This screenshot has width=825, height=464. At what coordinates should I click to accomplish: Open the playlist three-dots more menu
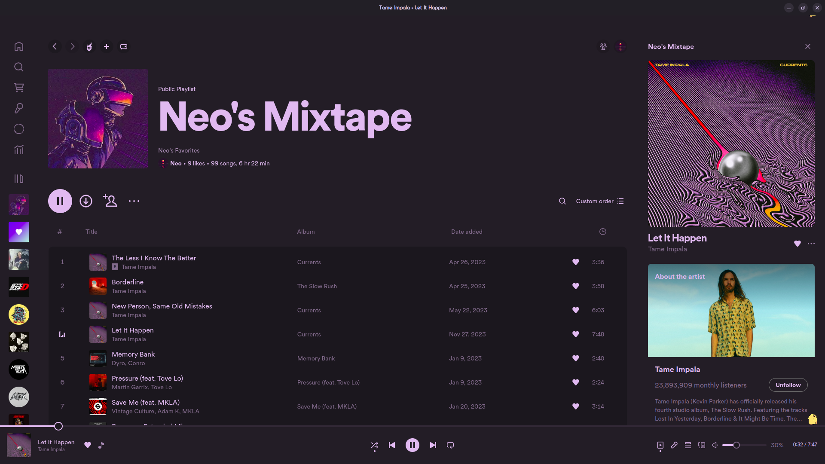[134, 201]
